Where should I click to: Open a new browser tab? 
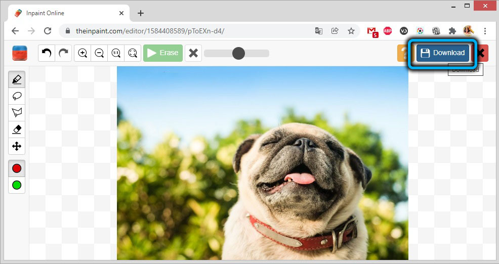coord(141,13)
